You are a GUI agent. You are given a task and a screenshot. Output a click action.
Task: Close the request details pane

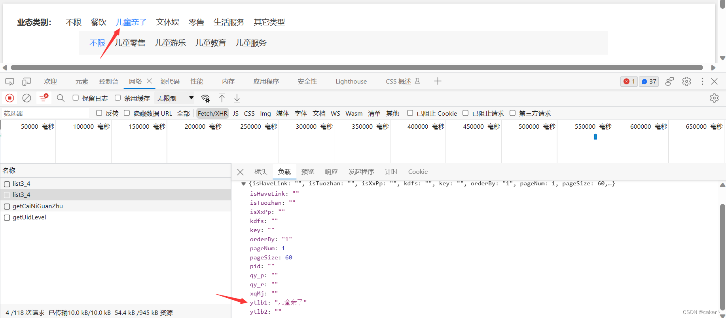[x=240, y=172]
